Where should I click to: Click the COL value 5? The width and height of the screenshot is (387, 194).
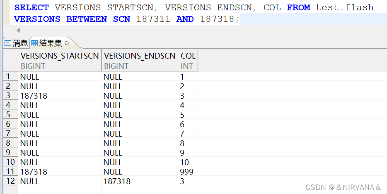click(x=182, y=115)
